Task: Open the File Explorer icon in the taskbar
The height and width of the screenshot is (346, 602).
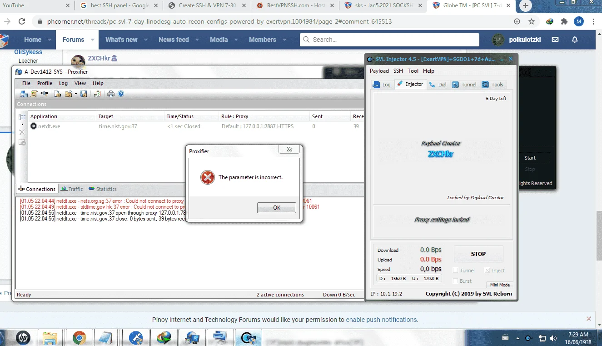Action: tap(50, 337)
